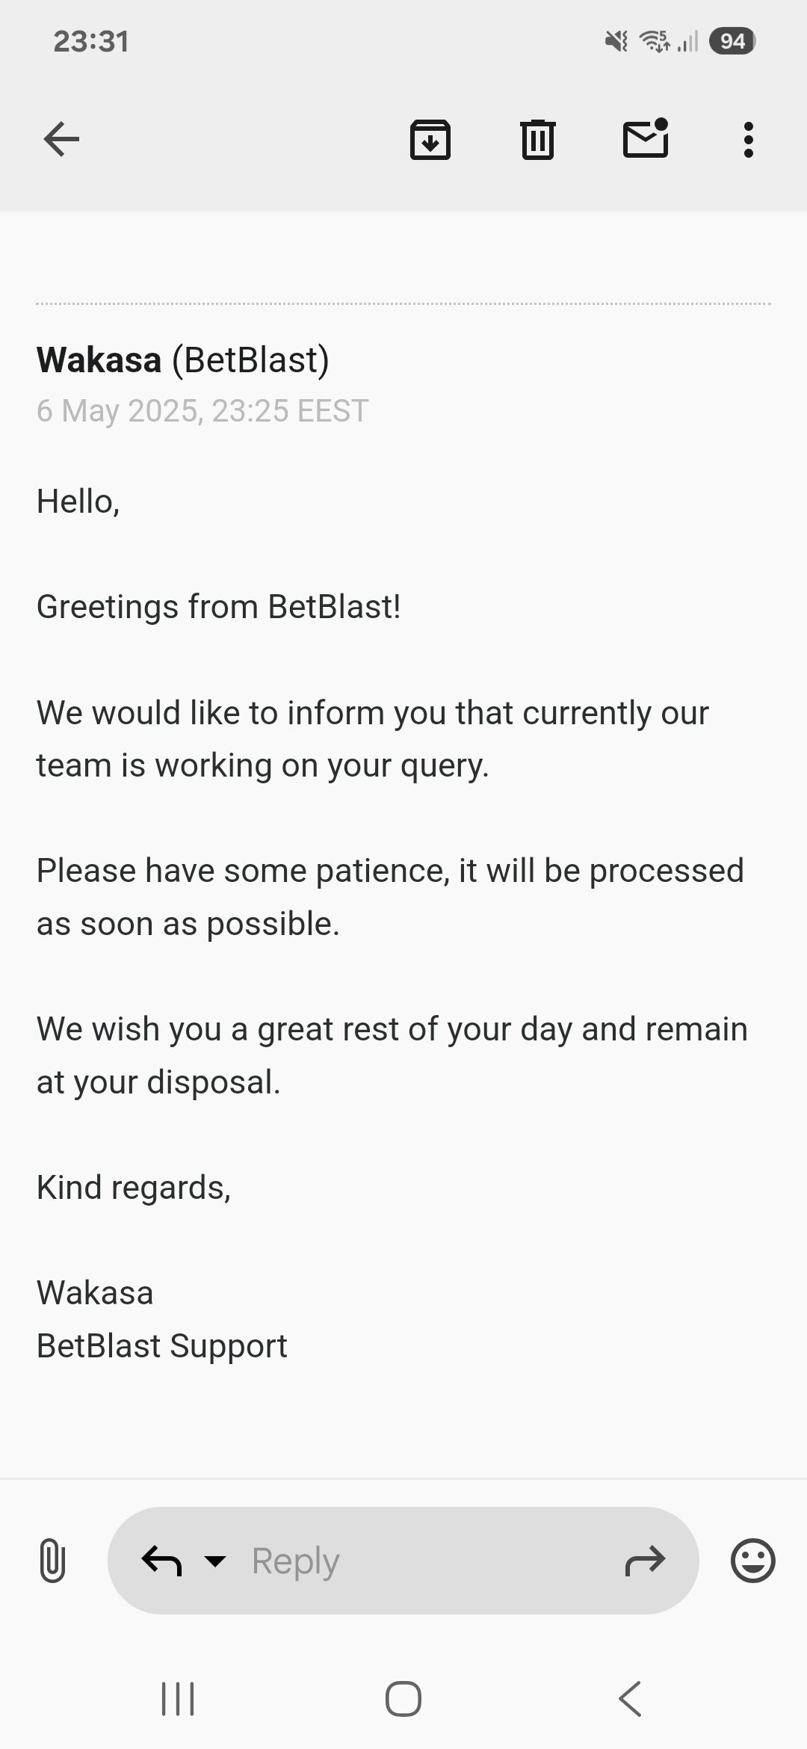The image size is (807, 1749).
Task: Delete the email with trash icon
Action: coord(537,139)
